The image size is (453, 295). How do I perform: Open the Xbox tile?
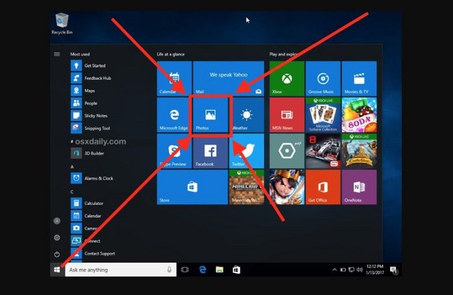click(x=287, y=78)
